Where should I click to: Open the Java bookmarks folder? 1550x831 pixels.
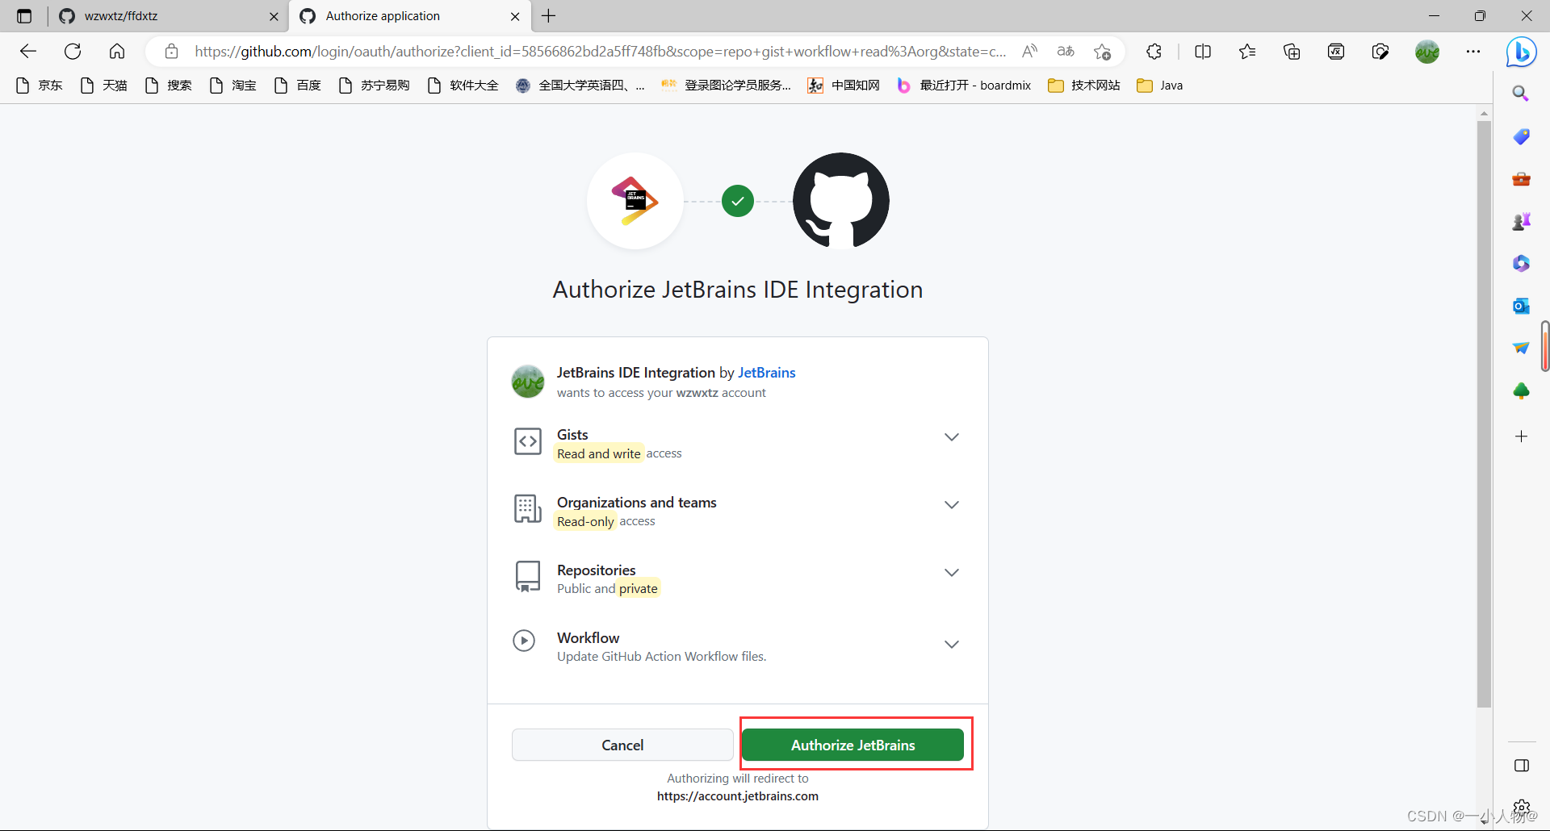[1160, 86]
